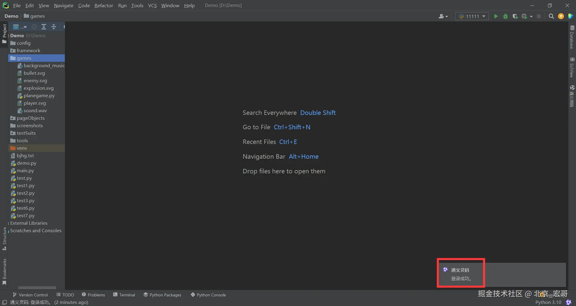Open the Code With Me users icon

click(443, 16)
